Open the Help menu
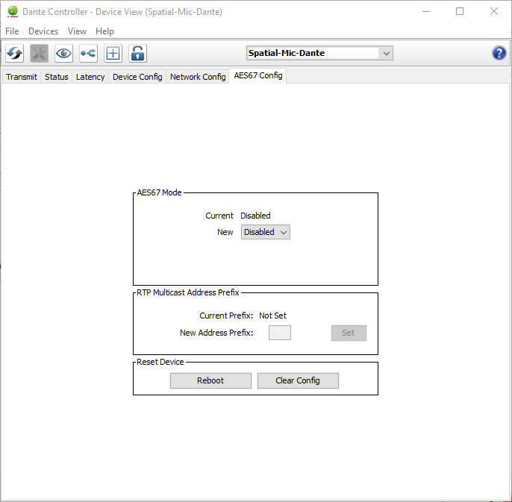 (x=104, y=31)
